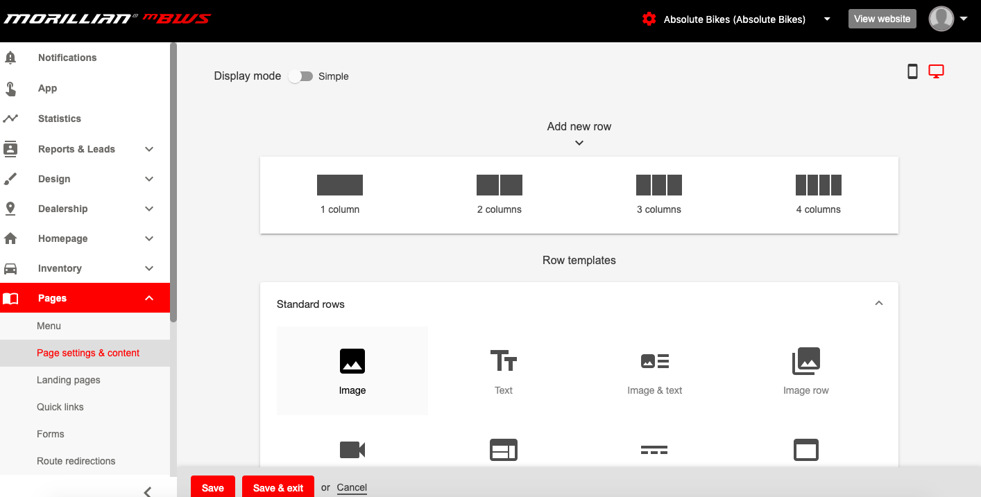The height and width of the screenshot is (497, 981).
Task: Collapse the Standard rows panel
Action: pos(879,303)
